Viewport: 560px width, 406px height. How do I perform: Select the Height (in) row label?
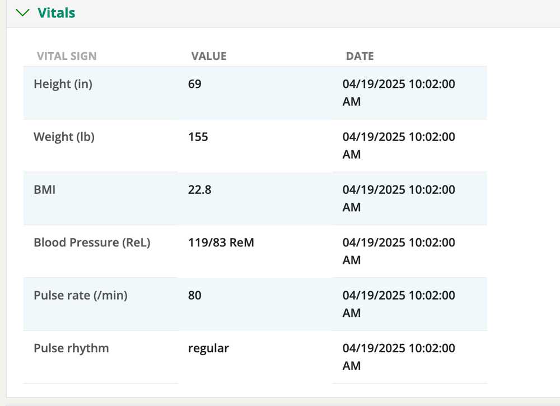tap(63, 84)
